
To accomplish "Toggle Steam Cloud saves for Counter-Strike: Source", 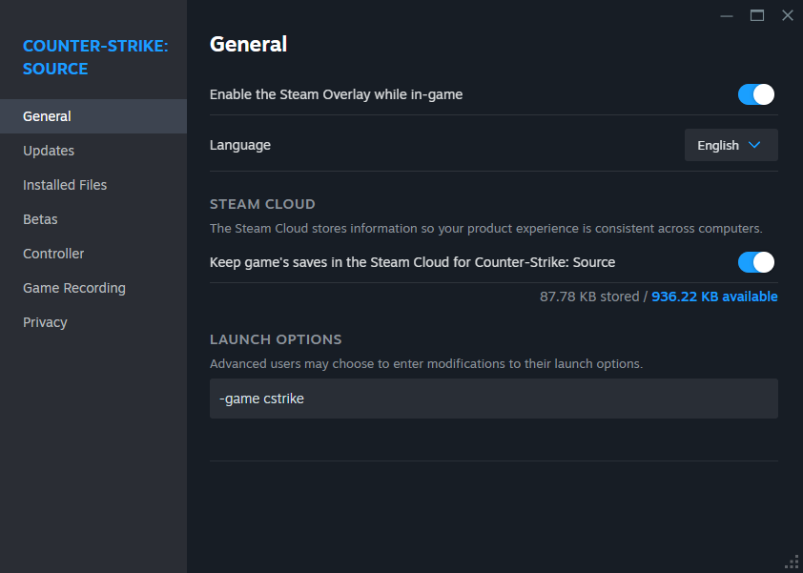I will click(756, 262).
